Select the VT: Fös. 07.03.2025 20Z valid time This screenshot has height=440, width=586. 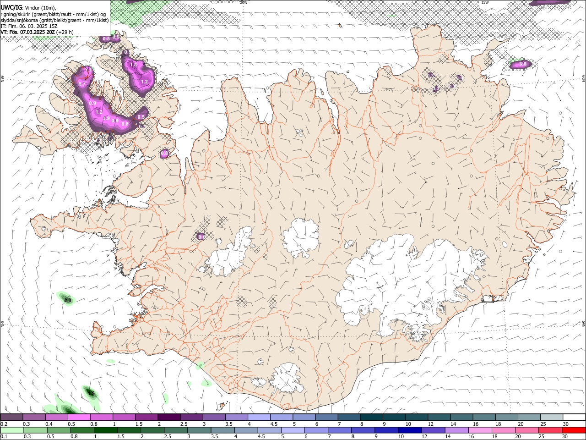27,32
